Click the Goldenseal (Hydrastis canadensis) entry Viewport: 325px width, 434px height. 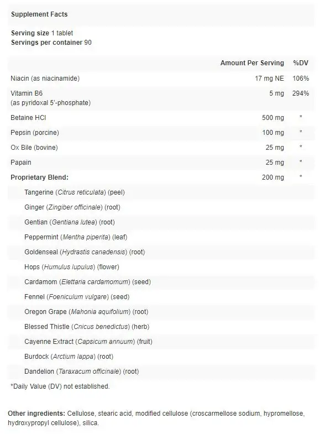pos(85,252)
